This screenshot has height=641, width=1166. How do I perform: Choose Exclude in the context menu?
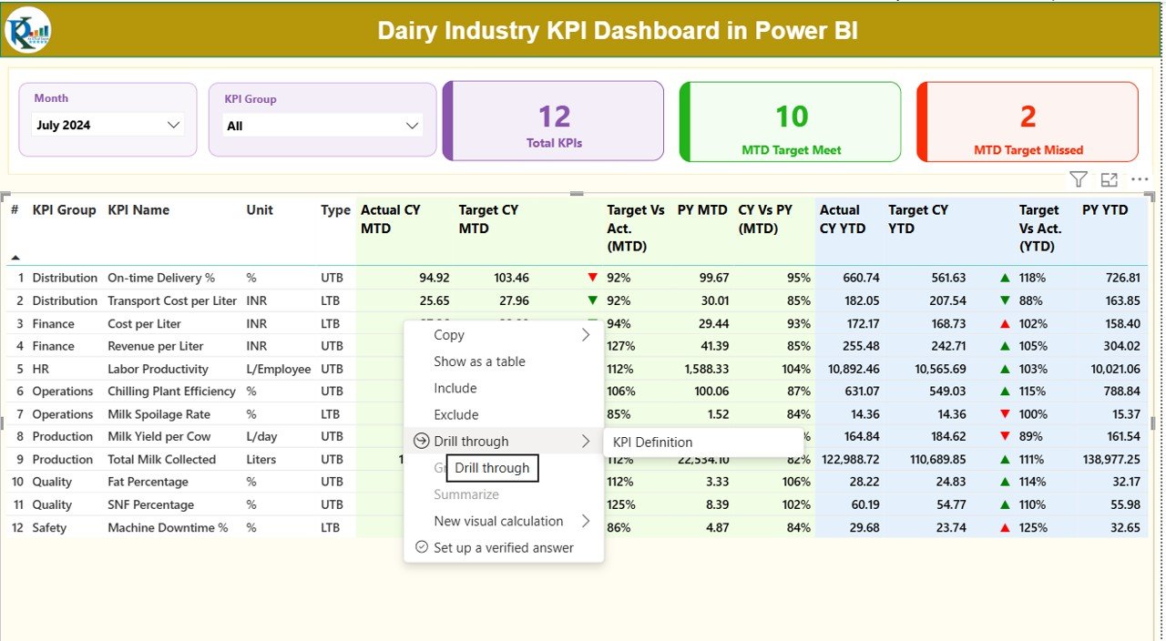[x=456, y=414]
